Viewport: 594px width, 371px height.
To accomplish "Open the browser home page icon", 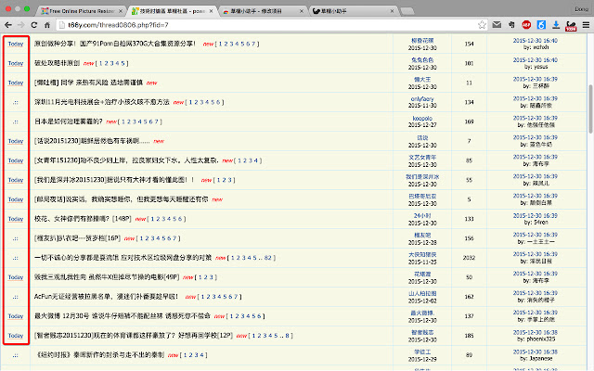I will tap(47, 25).
